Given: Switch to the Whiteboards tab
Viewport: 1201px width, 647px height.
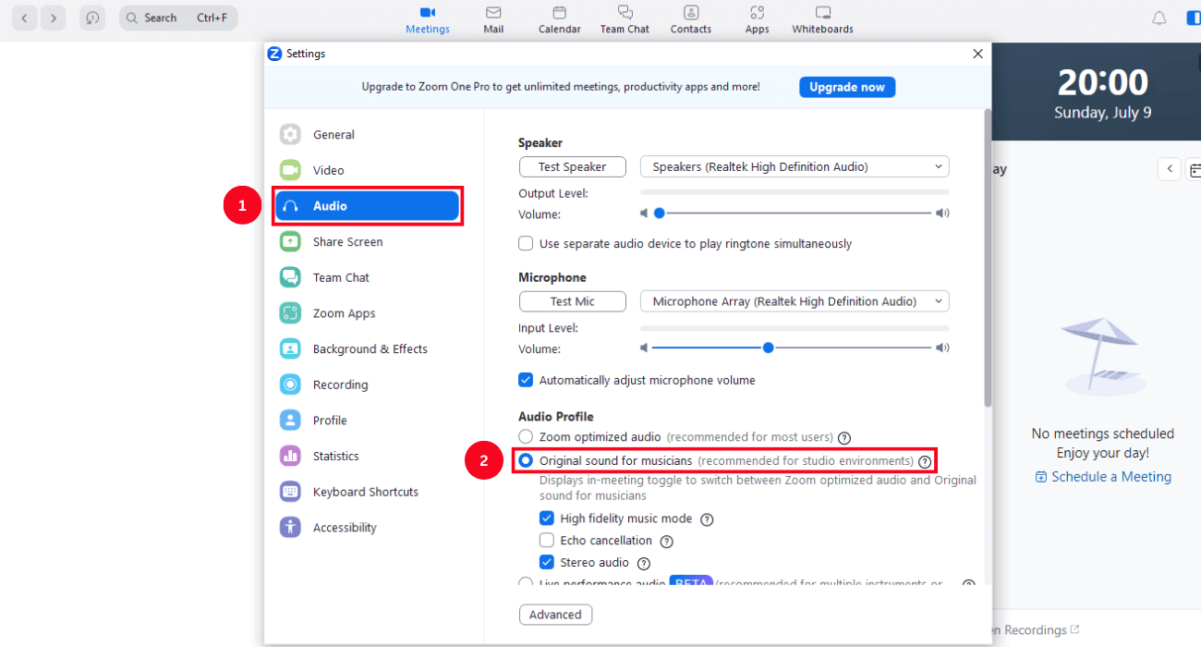Looking at the screenshot, I should pyautogui.click(x=822, y=19).
